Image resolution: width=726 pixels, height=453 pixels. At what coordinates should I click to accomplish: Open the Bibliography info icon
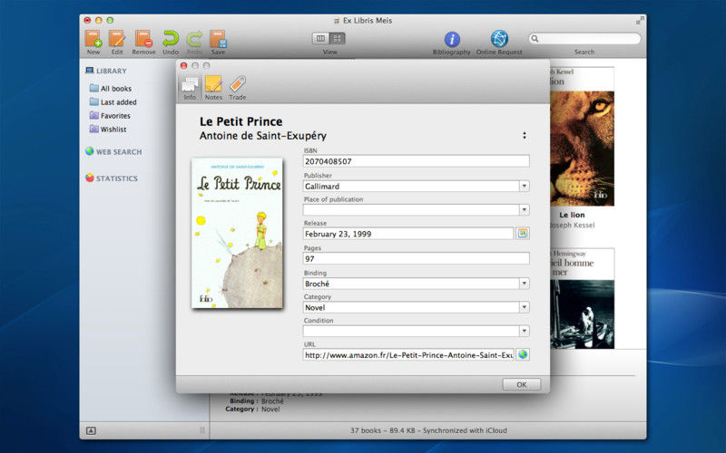click(452, 39)
